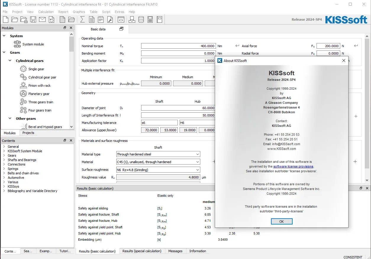This screenshot has width=371, height=259.
Task: Click the download arrow tray toolbar icon
Action: coord(132,19)
